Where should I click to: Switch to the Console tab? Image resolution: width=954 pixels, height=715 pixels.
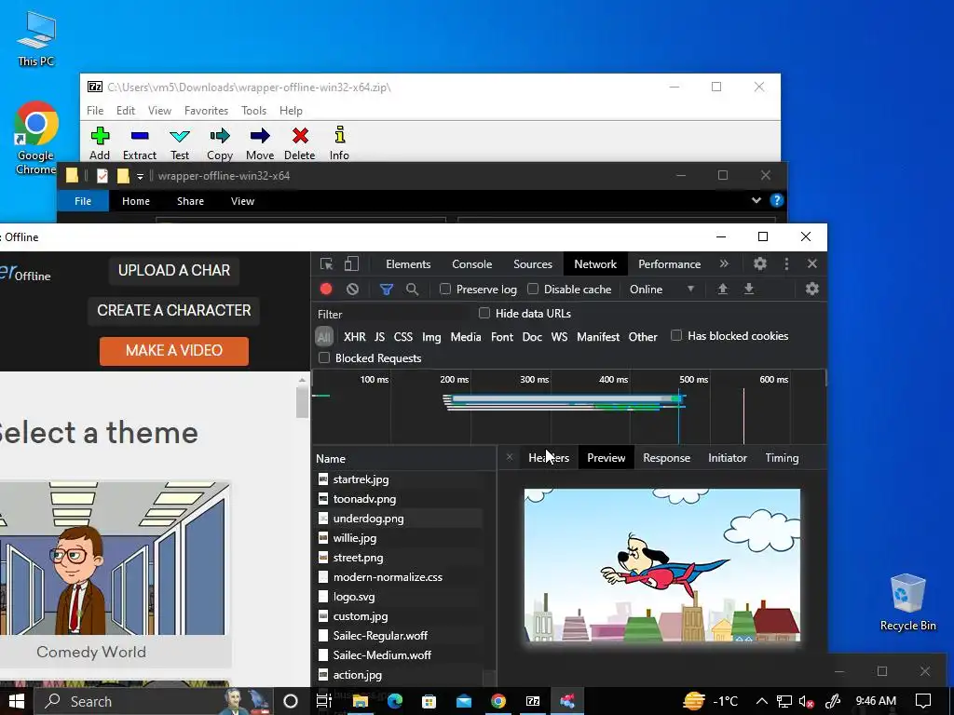point(471,263)
